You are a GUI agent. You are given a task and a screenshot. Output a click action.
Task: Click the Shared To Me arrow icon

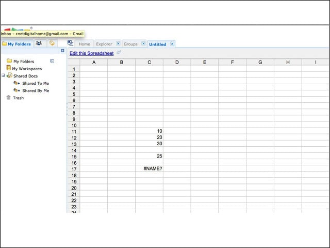point(16,83)
